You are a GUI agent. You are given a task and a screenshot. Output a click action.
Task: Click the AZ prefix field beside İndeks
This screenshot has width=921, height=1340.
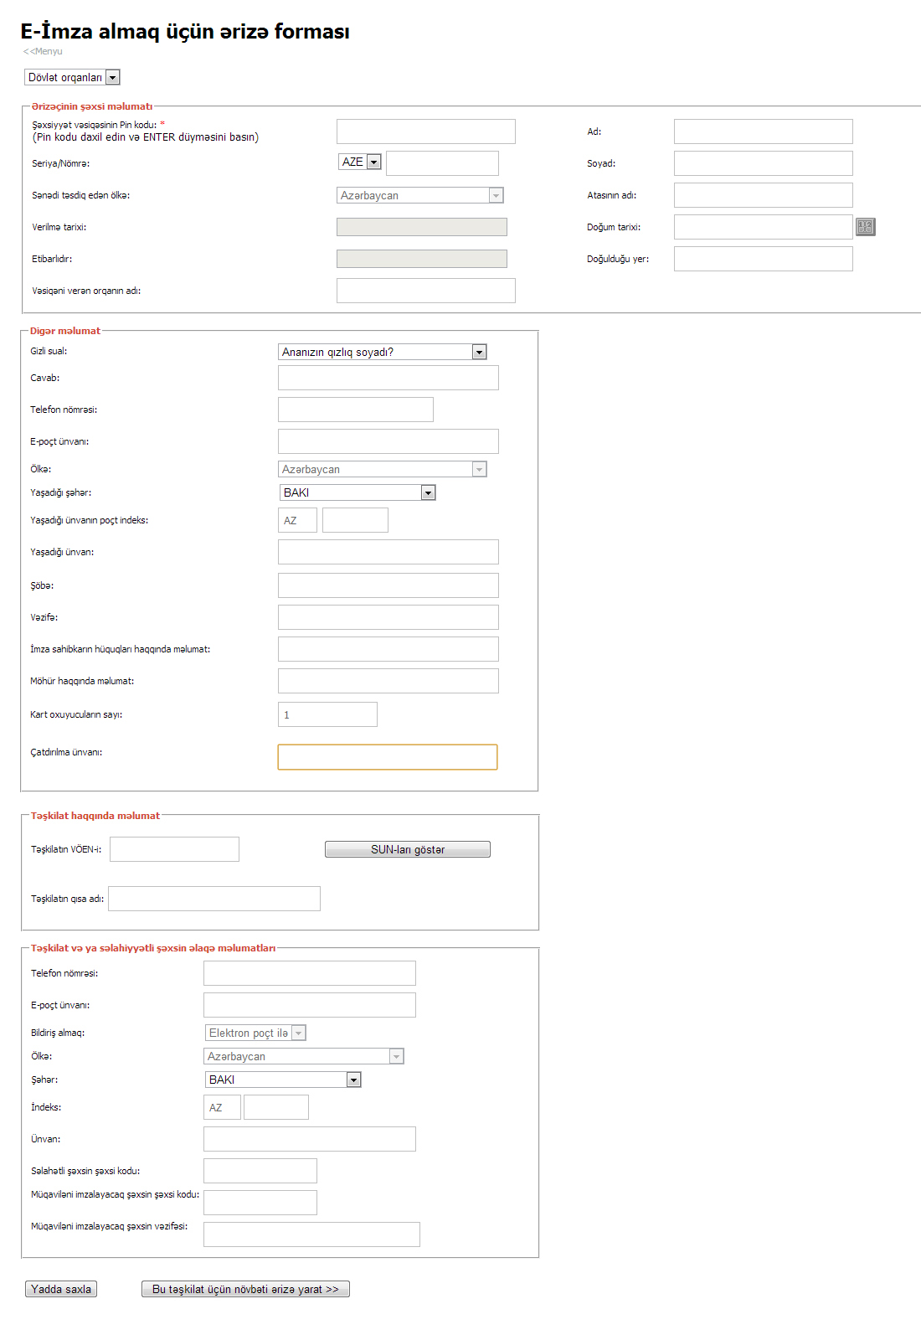tap(222, 1107)
